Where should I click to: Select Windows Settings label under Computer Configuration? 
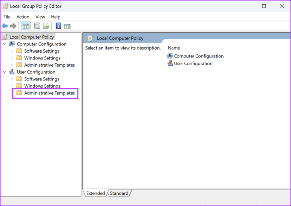(x=42, y=58)
